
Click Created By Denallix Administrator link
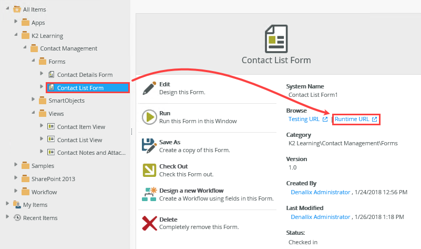[320, 192]
